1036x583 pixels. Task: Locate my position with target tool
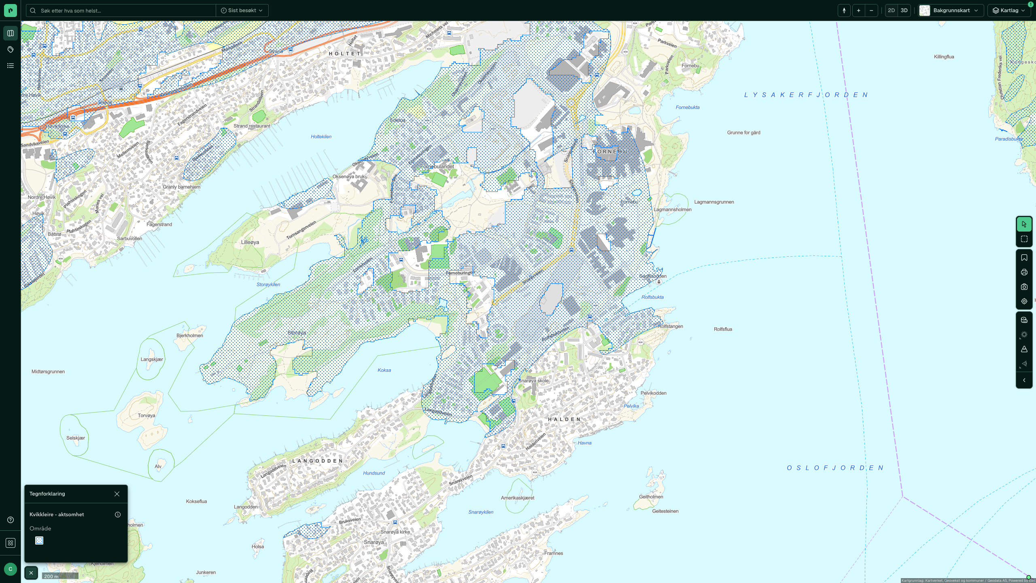[x=1024, y=301]
